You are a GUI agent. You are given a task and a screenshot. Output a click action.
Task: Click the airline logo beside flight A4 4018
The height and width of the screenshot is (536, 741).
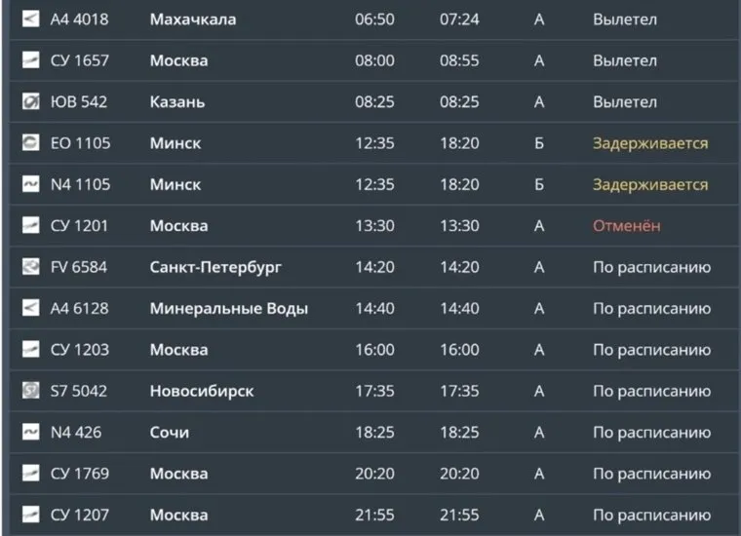click(30, 19)
